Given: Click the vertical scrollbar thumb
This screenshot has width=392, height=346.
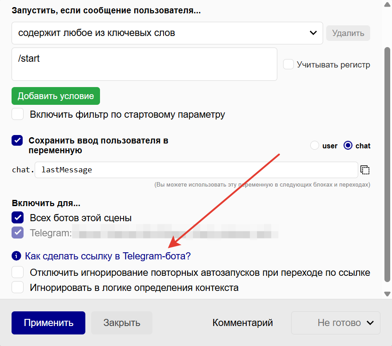Looking at the screenshot, I should (x=387, y=164).
